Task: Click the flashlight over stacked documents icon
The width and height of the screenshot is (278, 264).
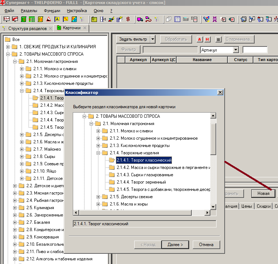Action: click(243, 19)
